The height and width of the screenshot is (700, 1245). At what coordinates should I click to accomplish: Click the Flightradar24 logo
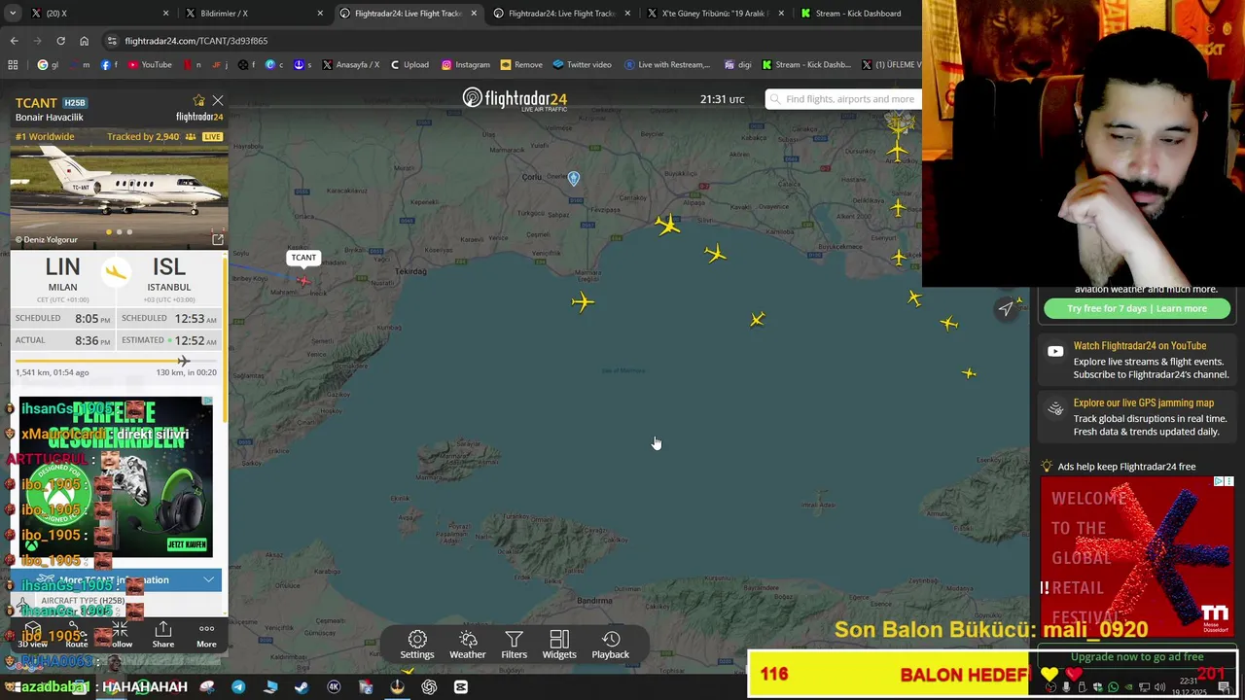(515, 99)
